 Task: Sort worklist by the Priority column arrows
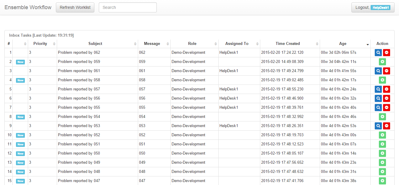(x=54, y=43)
